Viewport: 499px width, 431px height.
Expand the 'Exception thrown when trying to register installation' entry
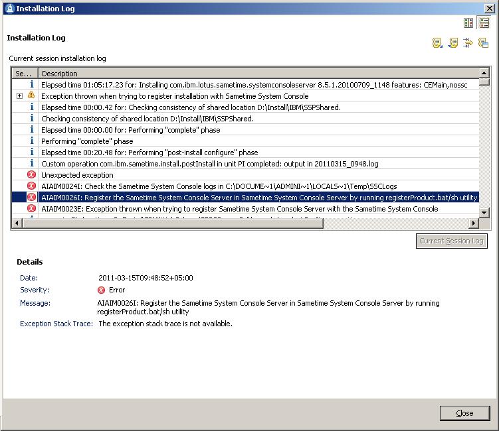click(20, 96)
